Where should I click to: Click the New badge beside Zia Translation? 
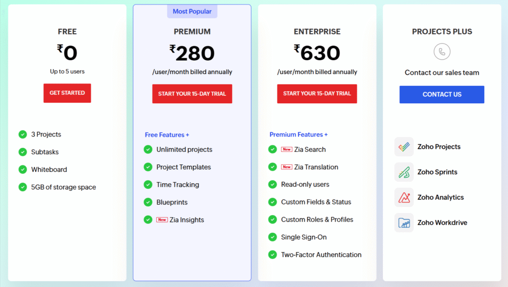pos(287,167)
